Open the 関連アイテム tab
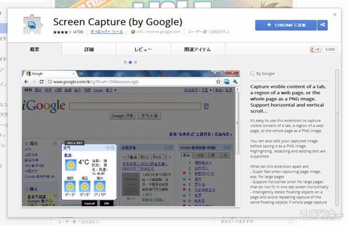The image size is (350, 226). click(198, 50)
